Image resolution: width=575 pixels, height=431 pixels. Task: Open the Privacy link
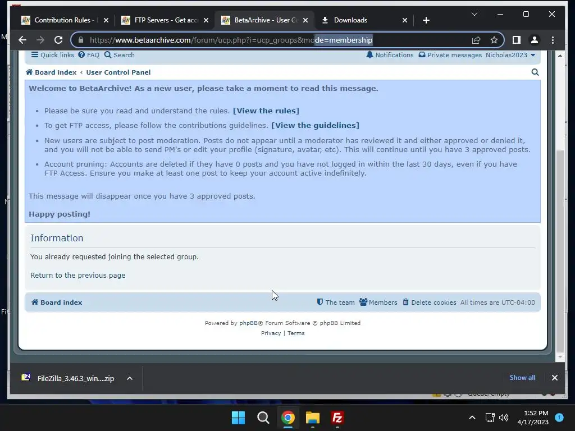271,333
